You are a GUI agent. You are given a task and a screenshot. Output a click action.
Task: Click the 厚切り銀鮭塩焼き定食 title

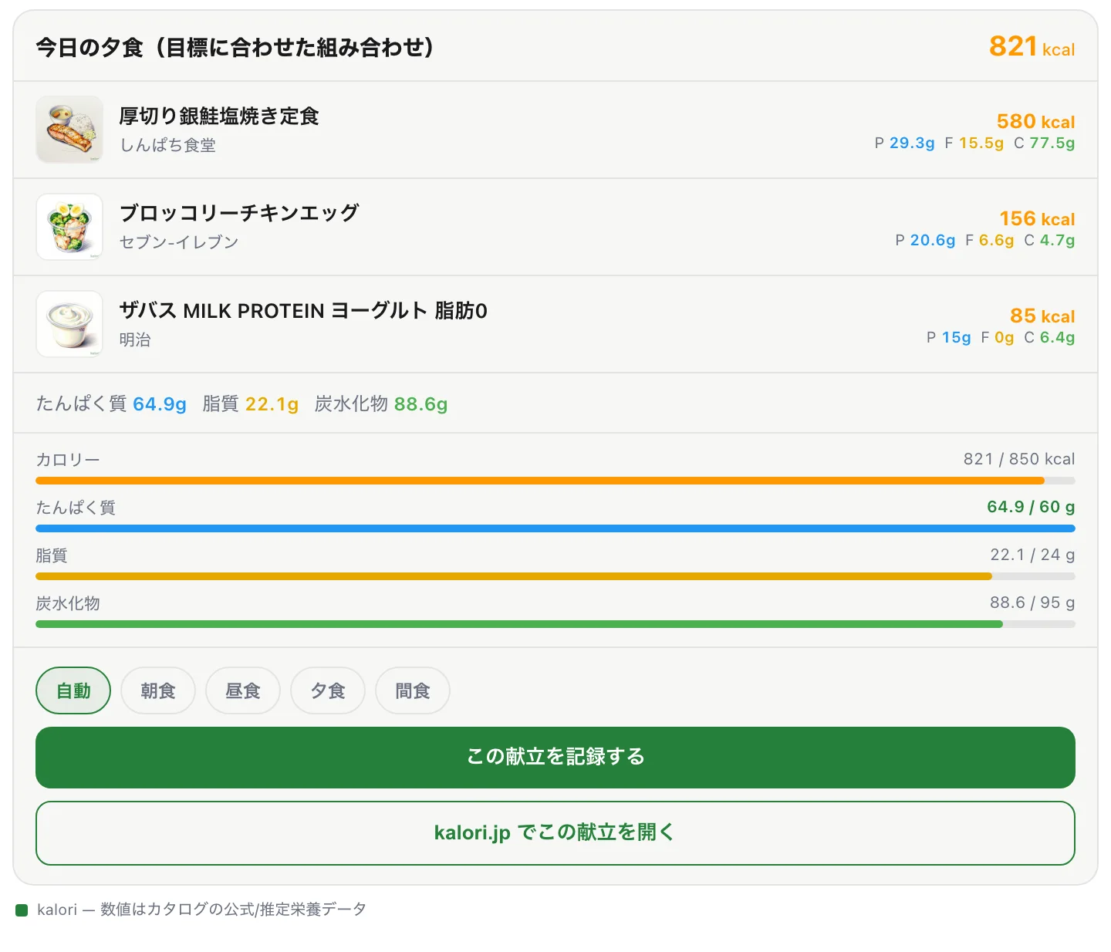[x=219, y=116]
